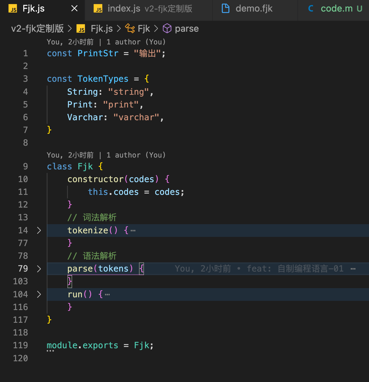Click the JS icon on index.js tab

(x=98, y=9)
